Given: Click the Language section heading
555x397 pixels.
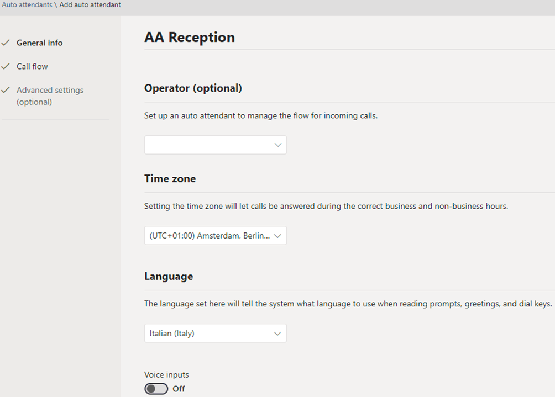Looking at the screenshot, I should pyautogui.click(x=169, y=277).
